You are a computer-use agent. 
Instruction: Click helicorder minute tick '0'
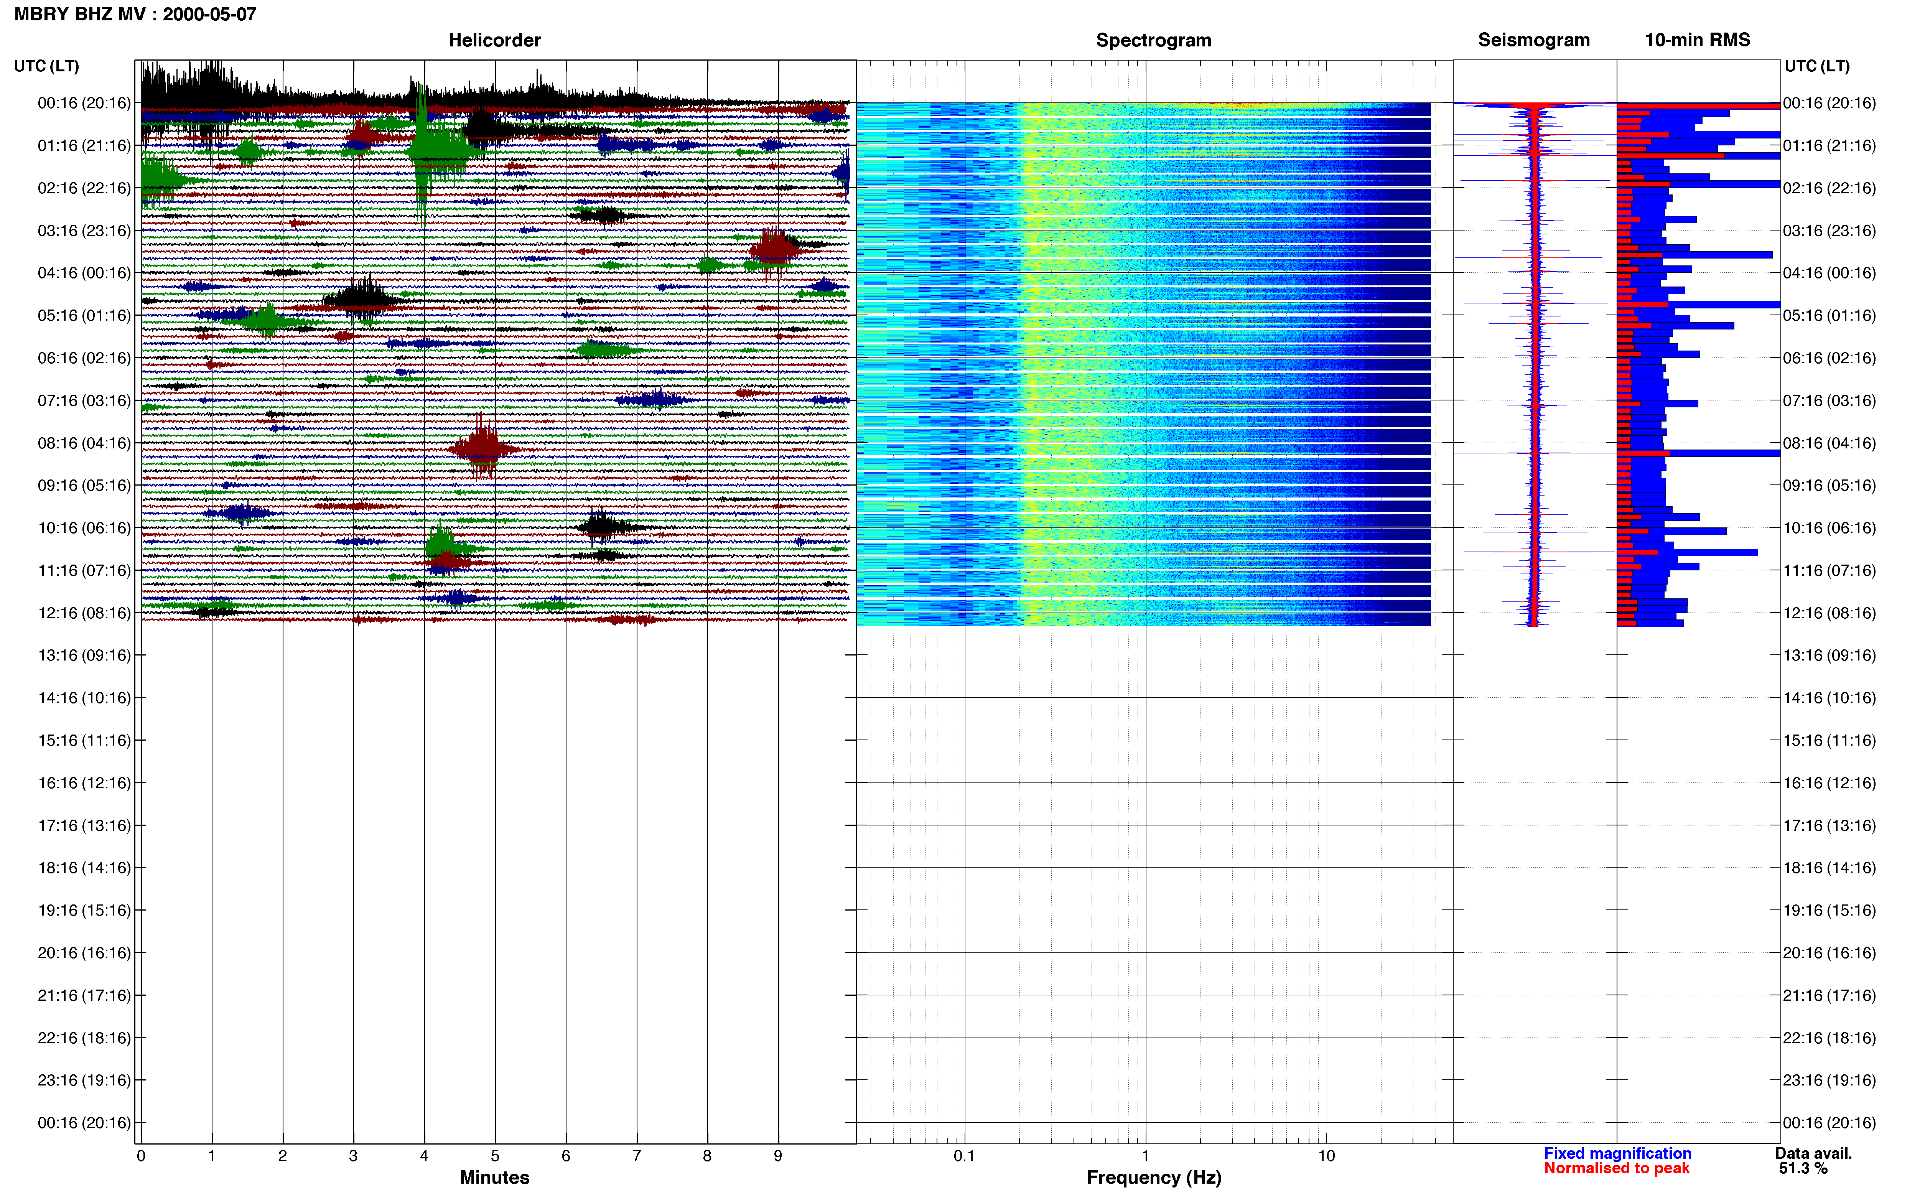(141, 1155)
